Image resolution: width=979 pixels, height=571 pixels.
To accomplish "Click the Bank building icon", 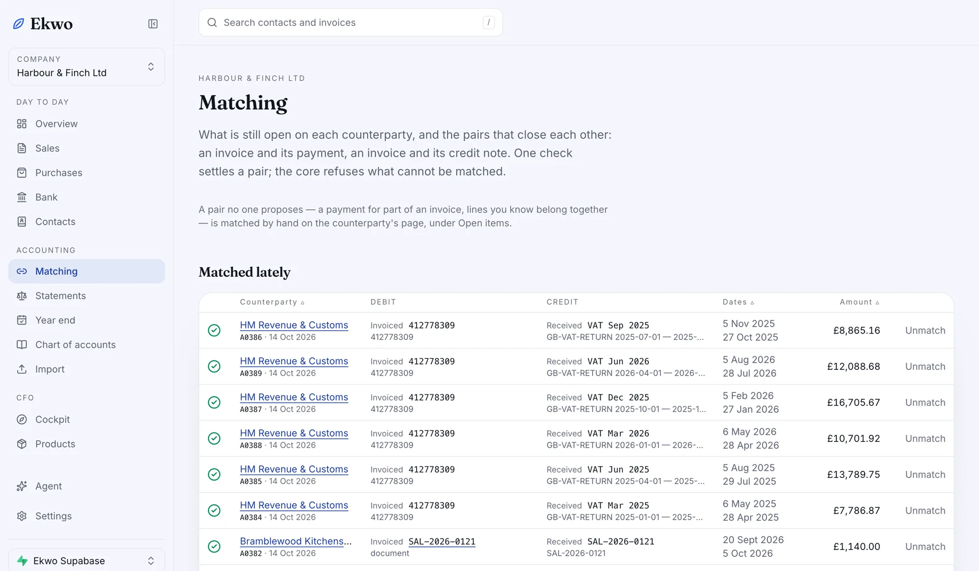I will pyautogui.click(x=22, y=197).
